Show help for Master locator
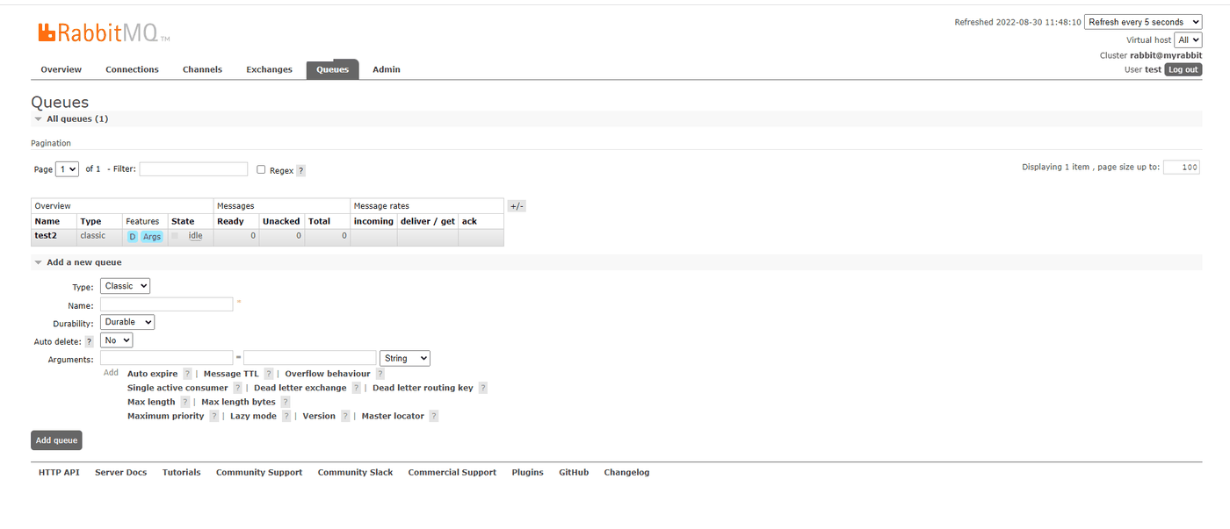1230x529 pixels. coord(433,416)
